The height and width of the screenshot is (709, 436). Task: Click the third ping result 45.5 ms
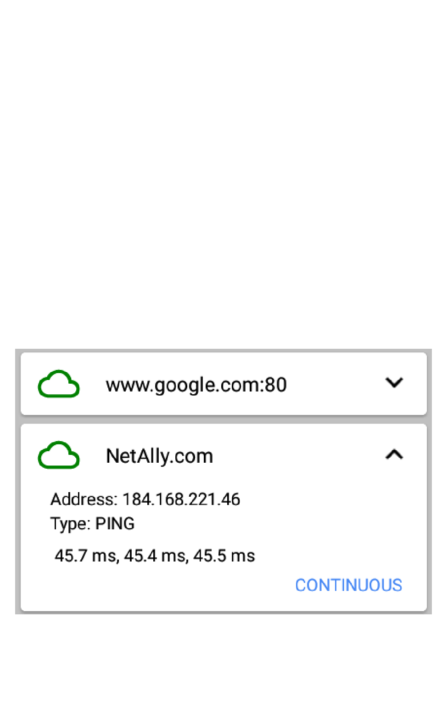click(x=224, y=556)
